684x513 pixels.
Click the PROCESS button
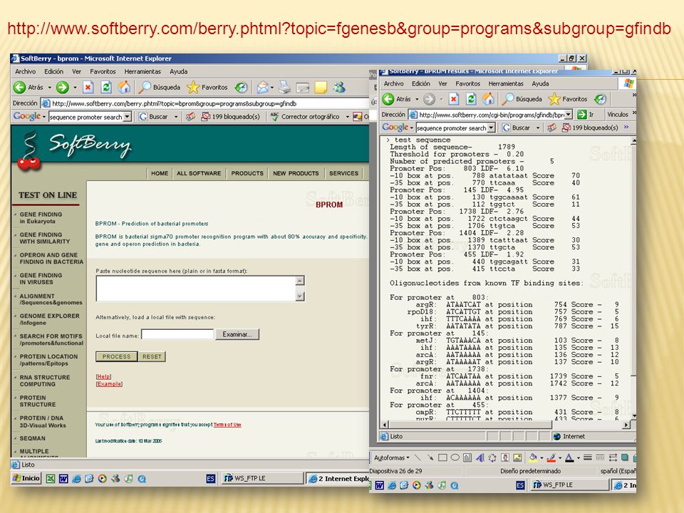click(x=116, y=356)
